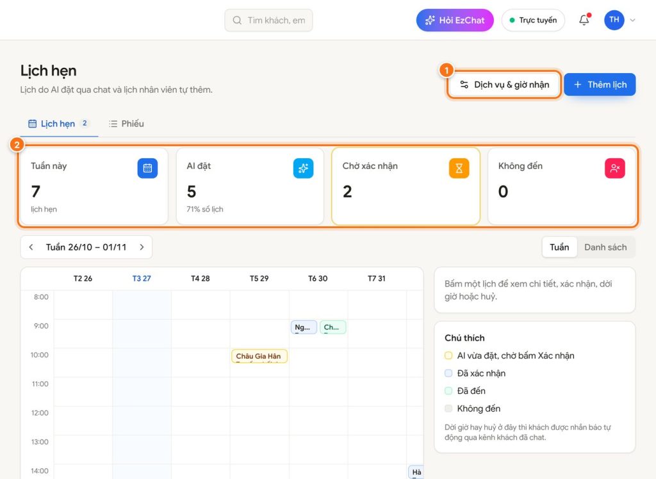Click the sparkle icon in Hỏi EzChat
The image size is (656, 479).
pyautogui.click(x=430, y=20)
